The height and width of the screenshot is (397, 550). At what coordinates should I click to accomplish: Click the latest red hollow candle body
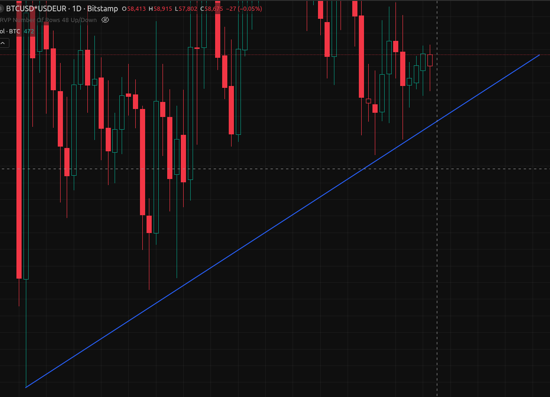(x=430, y=60)
